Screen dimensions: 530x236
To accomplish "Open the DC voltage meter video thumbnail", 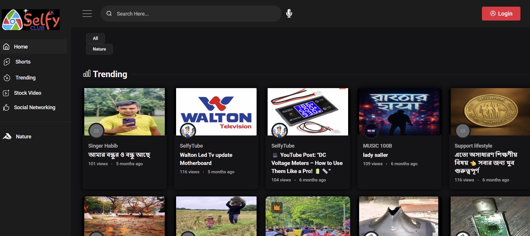I will [308, 112].
